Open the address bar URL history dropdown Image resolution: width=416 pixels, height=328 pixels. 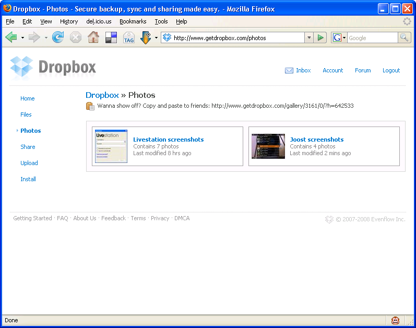click(x=309, y=37)
